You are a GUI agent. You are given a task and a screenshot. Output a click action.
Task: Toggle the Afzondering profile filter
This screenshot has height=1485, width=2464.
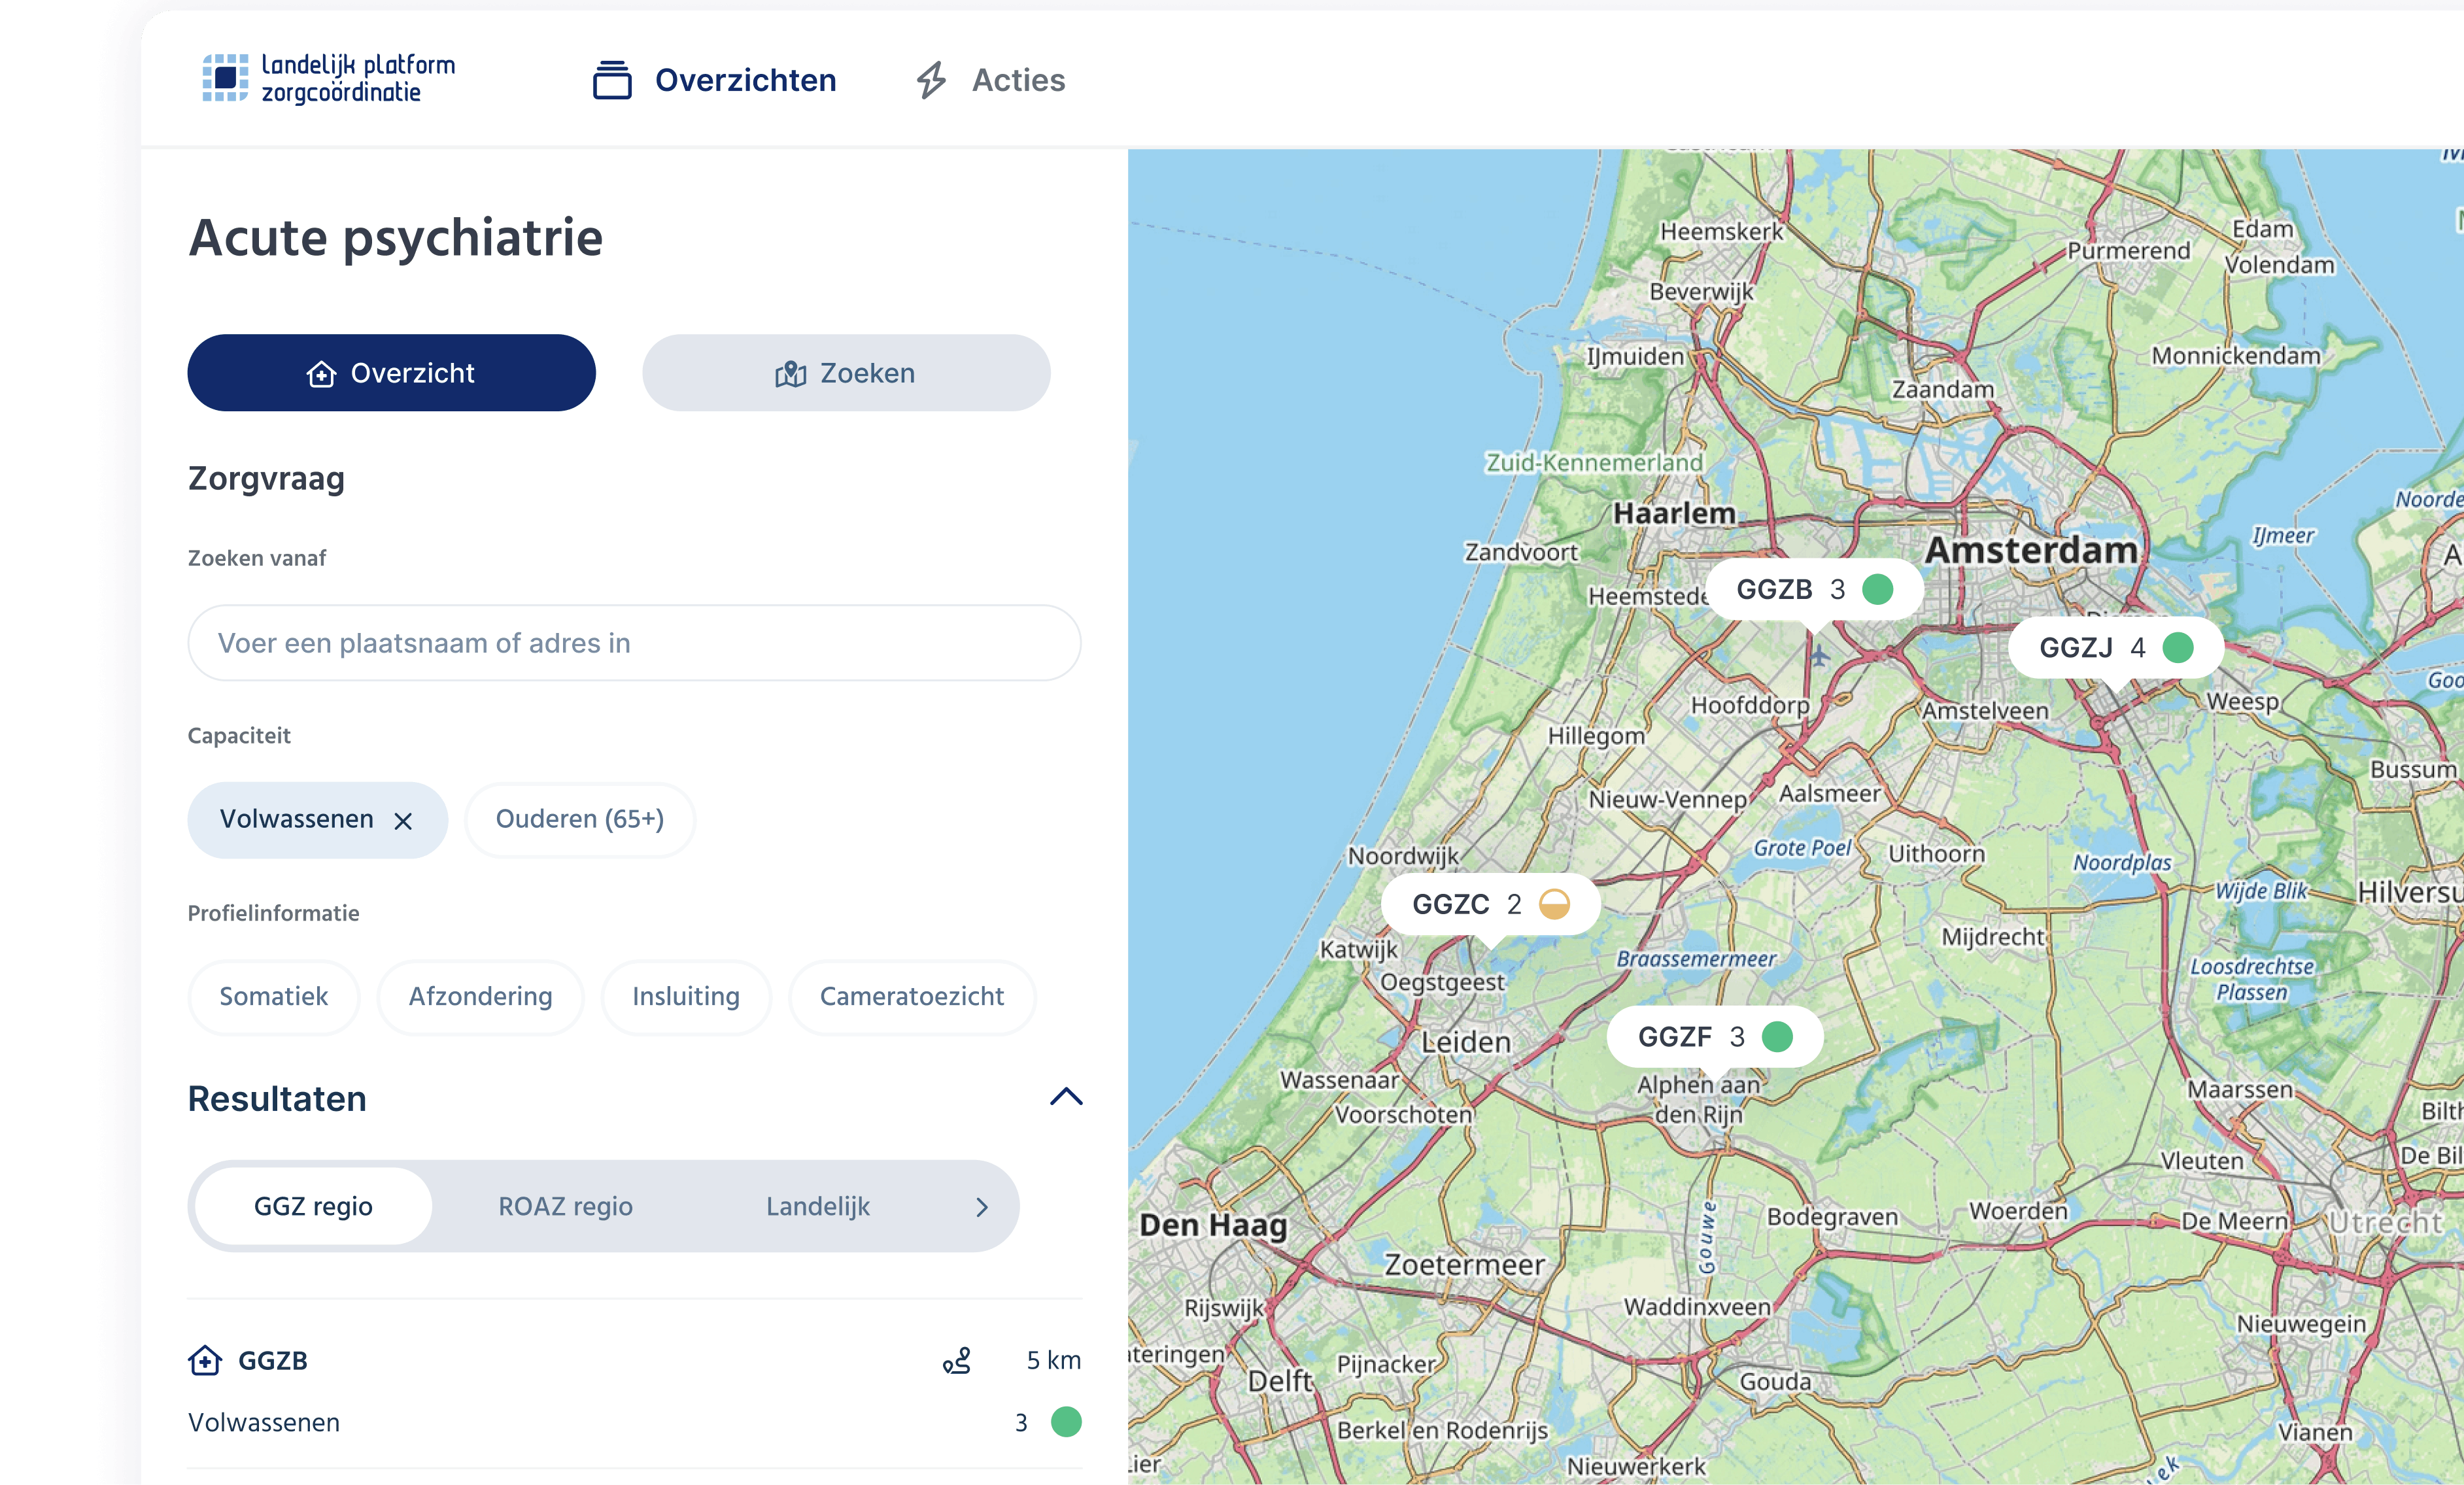480,997
